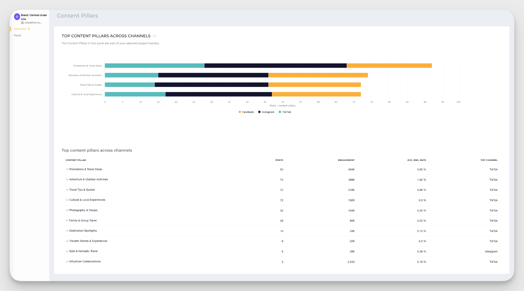The width and height of the screenshot is (524, 291).
Task: Select the TikTok legend dot icon
Action: [280, 112]
